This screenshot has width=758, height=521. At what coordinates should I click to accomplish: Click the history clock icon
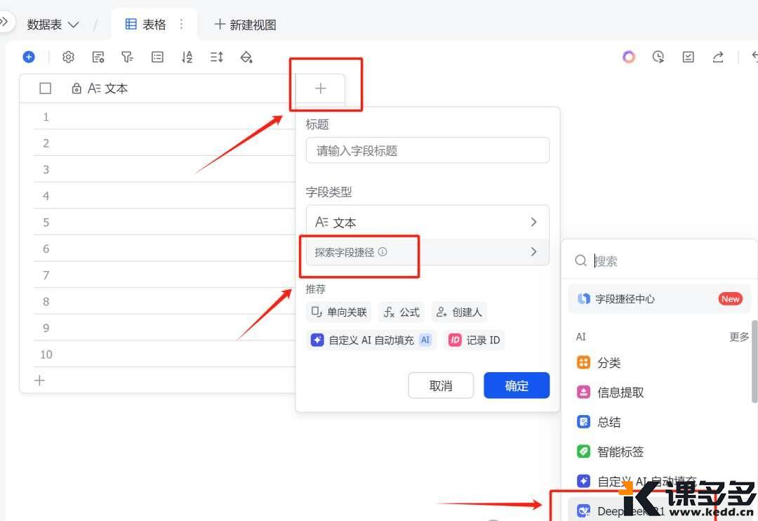click(x=658, y=57)
